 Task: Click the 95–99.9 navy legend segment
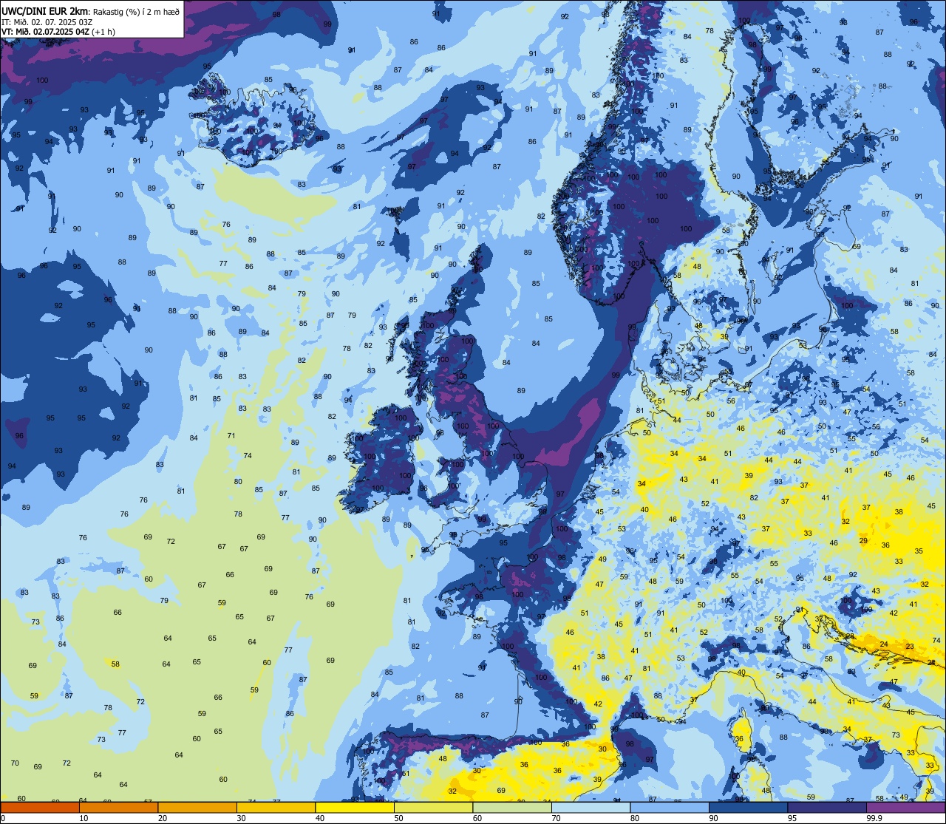pyautogui.click(x=827, y=808)
